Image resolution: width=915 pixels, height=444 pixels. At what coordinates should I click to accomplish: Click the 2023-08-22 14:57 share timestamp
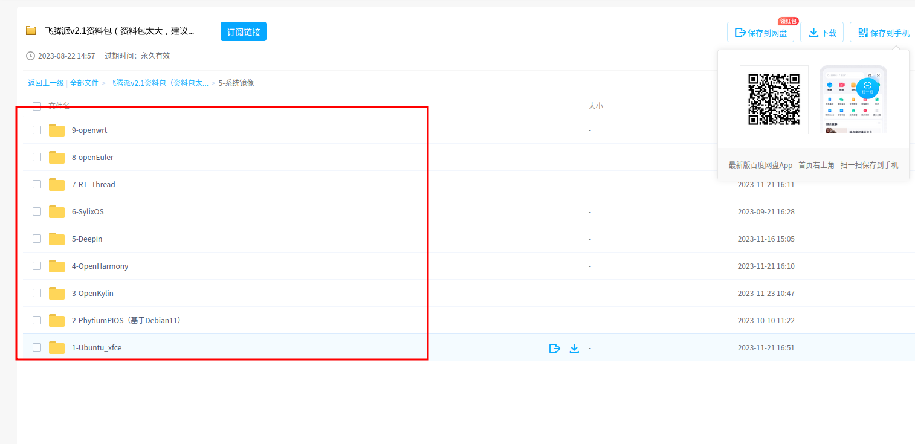tap(66, 56)
